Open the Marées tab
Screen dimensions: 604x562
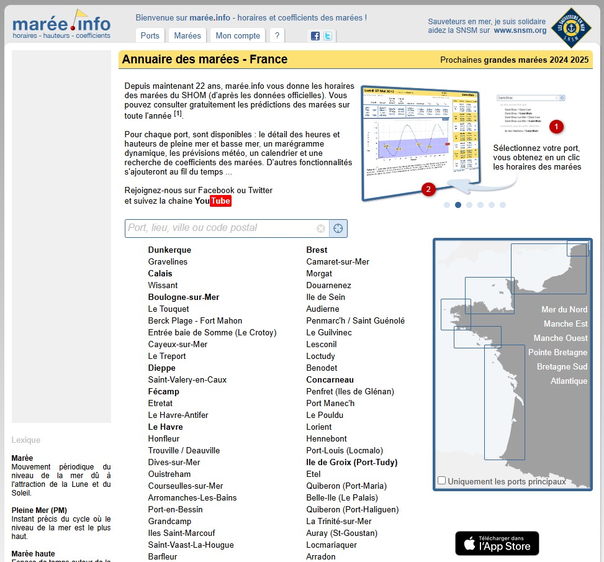[x=187, y=36]
